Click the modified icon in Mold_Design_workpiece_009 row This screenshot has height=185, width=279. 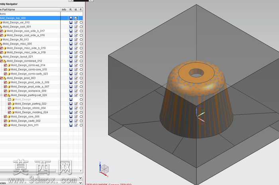click(x=76, y=91)
